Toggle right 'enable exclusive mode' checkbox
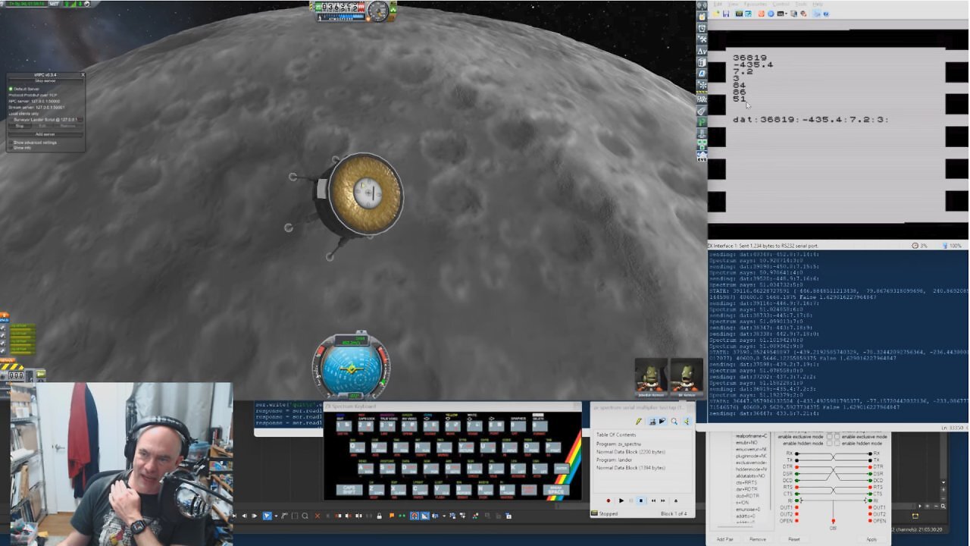970x546 pixels. click(x=837, y=437)
